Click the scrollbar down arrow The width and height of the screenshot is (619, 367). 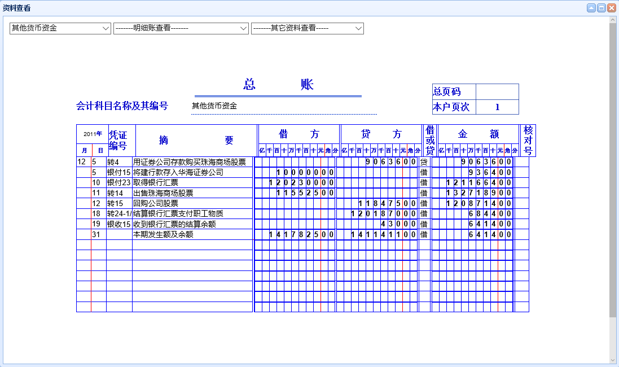tap(613, 360)
